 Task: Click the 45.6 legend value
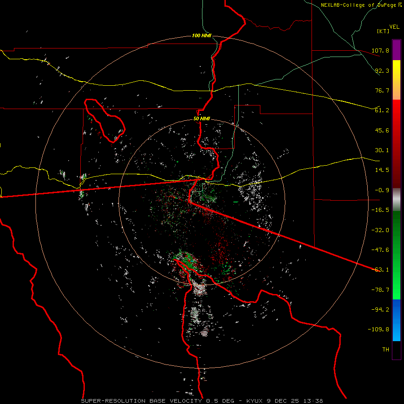pyautogui.click(x=382, y=130)
